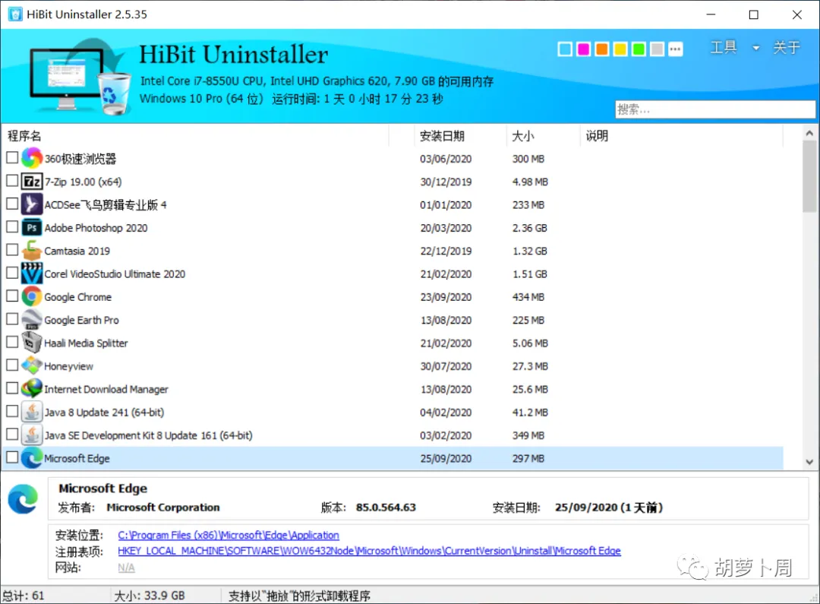Open the 工具 menu

pyautogui.click(x=724, y=48)
